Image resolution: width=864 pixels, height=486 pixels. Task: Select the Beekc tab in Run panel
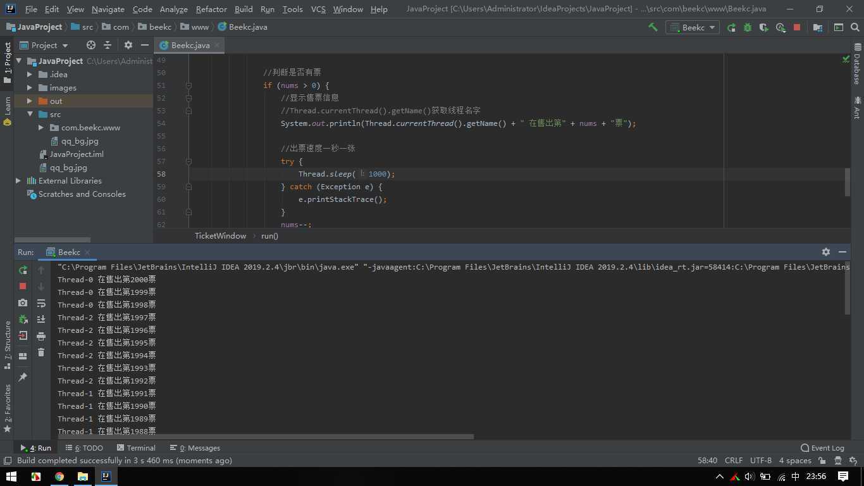68,252
